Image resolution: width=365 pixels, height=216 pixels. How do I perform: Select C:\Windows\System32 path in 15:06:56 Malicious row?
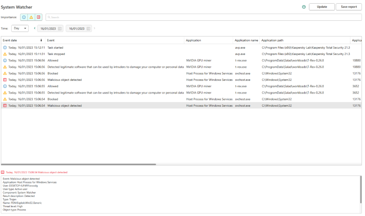277,80
